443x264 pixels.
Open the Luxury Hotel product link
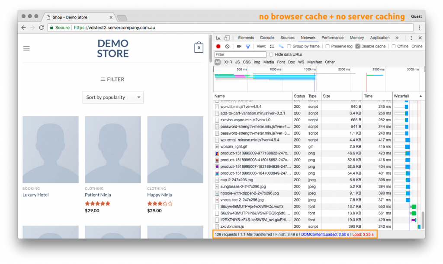tap(35, 195)
